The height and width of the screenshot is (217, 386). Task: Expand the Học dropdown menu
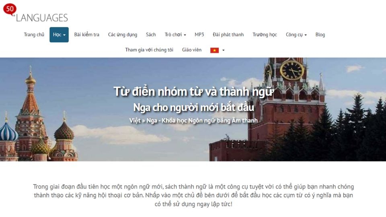point(59,35)
